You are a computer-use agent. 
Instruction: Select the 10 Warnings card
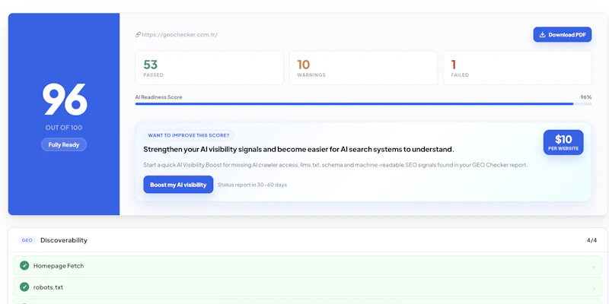(363, 68)
